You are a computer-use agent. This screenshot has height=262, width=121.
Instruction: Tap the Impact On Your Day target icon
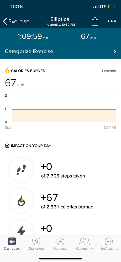[x=7, y=146]
